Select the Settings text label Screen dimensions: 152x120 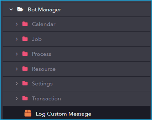pyautogui.click(x=42, y=84)
